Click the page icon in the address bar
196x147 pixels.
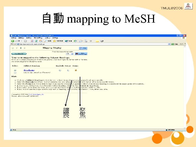18,44
